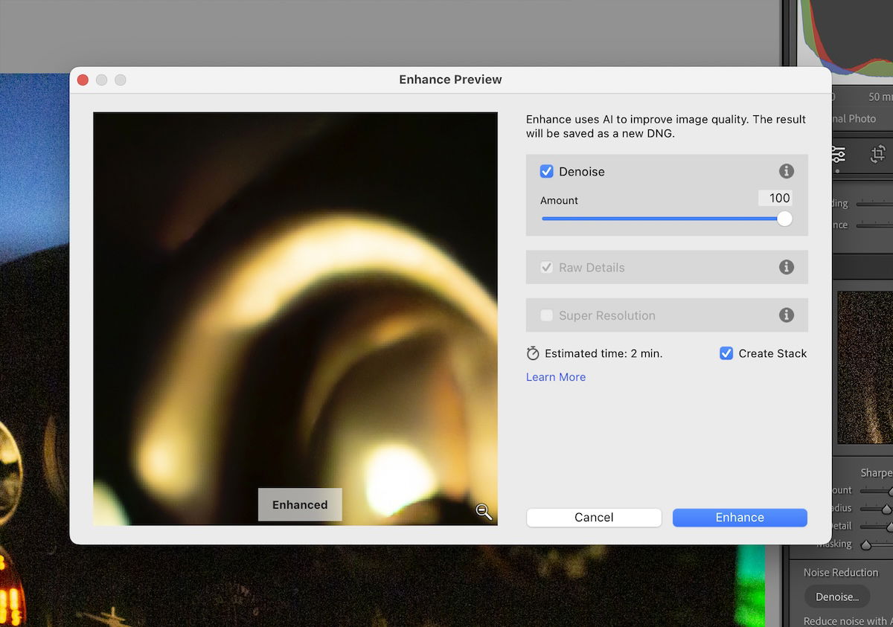Click the info icon beside Raw Details
Image resolution: width=893 pixels, height=627 pixels.
(x=786, y=267)
